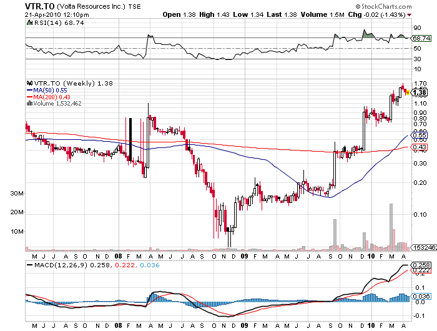Click the 68.74 RSI value tag
The height and width of the screenshot is (331, 437).
[x=421, y=38]
